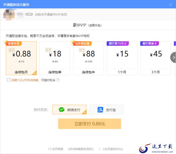The width and height of the screenshot is (176, 154).
Task: Click the 立即支付 0.88元 button
Action: coord(89,124)
